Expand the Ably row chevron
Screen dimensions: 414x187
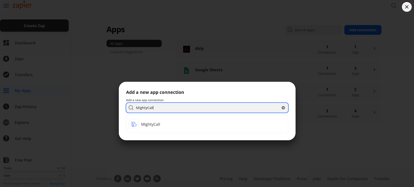[x=374, y=48]
